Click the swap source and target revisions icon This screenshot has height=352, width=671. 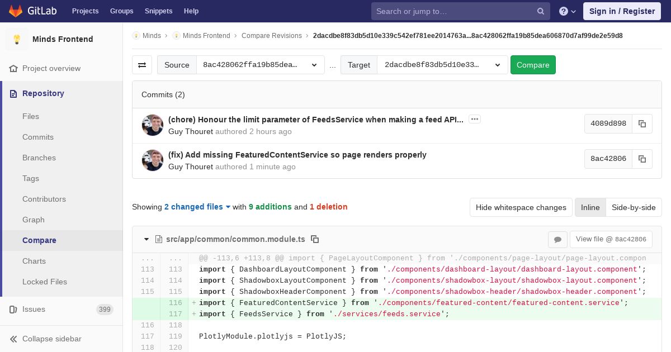(x=142, y=65)
